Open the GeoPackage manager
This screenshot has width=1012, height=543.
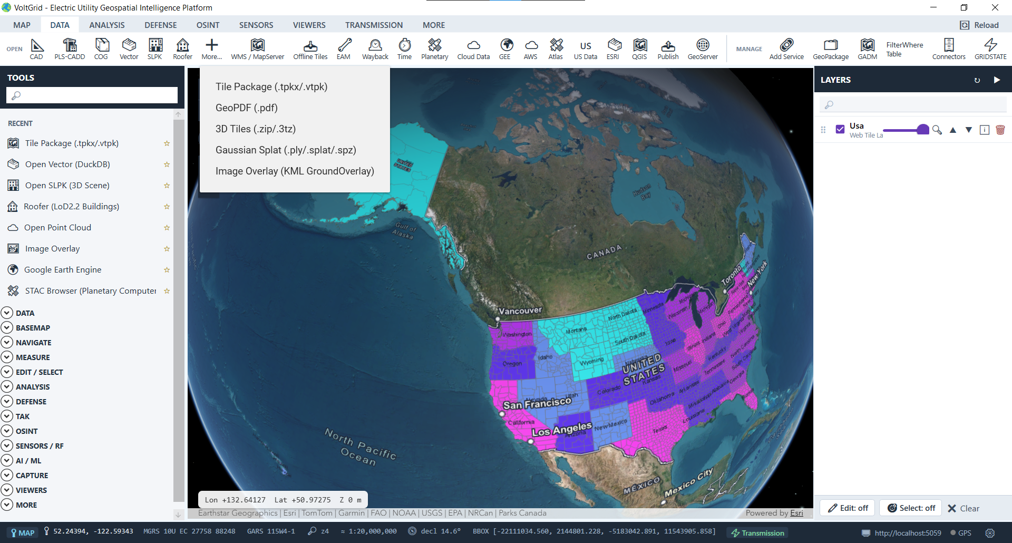[x=831, y=49]
